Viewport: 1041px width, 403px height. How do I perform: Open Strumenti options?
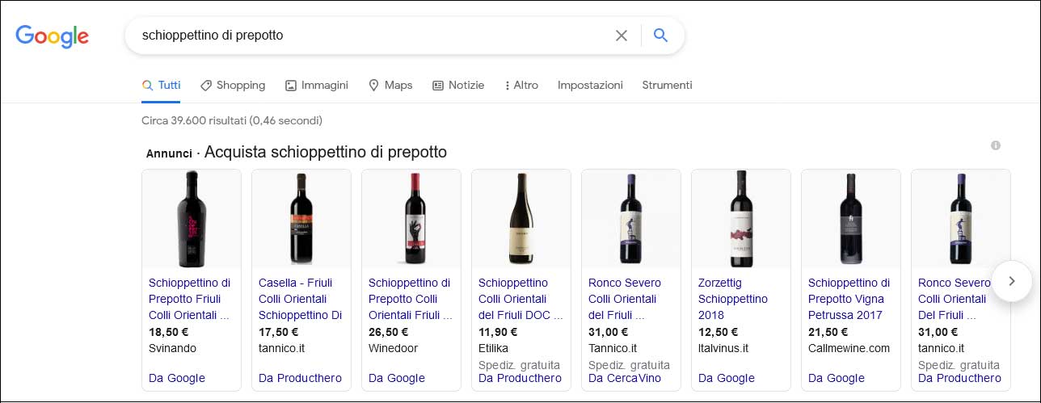(x=667, y=85)
